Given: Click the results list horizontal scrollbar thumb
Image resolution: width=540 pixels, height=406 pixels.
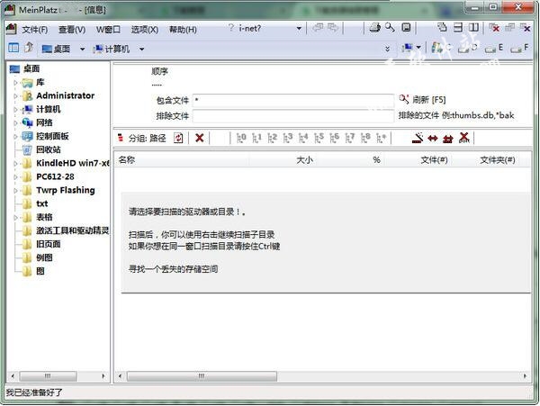Looking at the screenshot, I should tap(202, 375).
